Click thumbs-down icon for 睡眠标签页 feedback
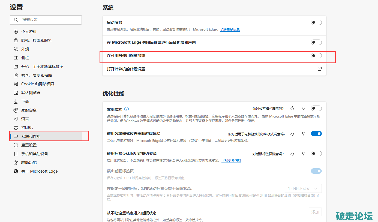Viewport: 378px width, 222px height. click(303, 154)
